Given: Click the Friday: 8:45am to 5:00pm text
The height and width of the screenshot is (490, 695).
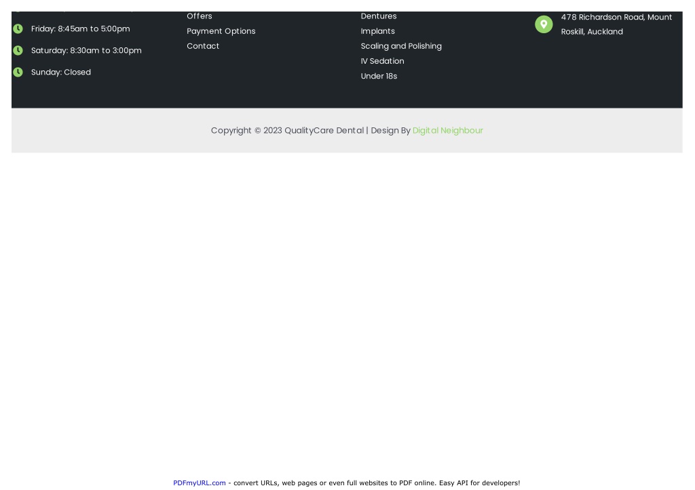Looking at the screenshot, I should pos(81,28).
